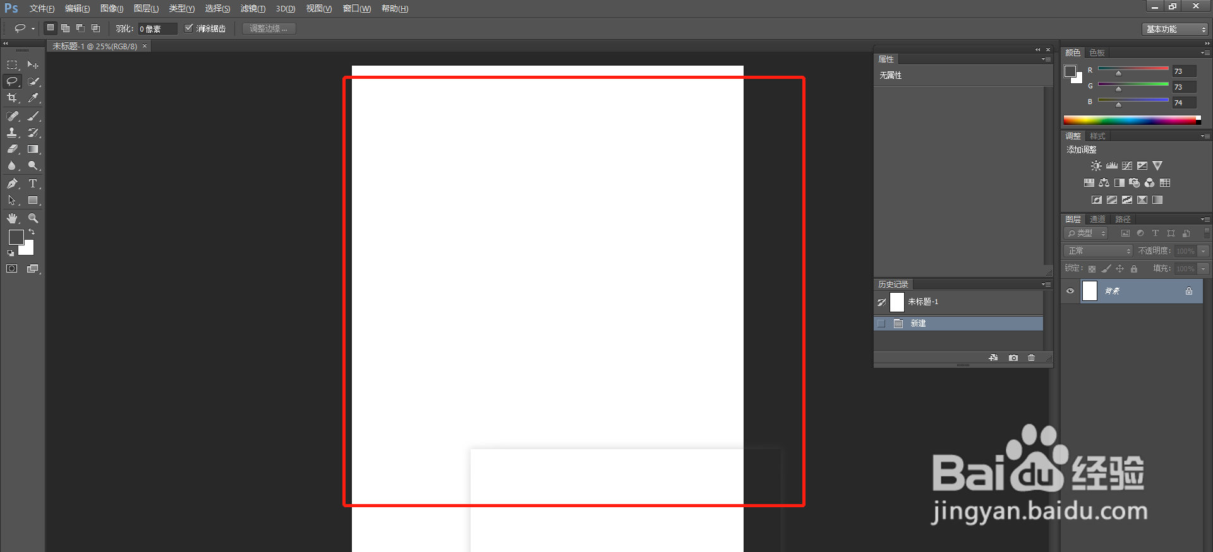Turn layer filtering on or off switch

click(1207, 233)
